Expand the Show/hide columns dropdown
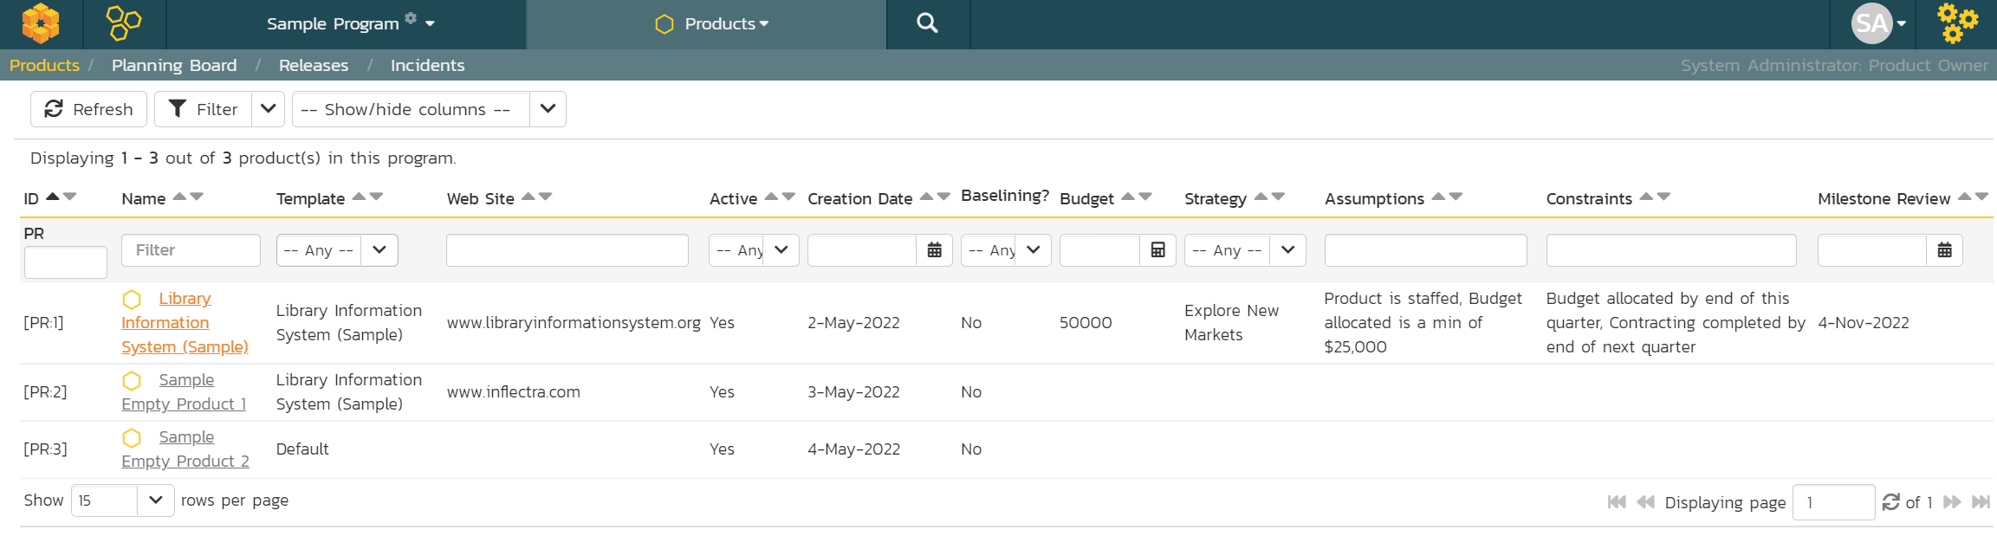1997x549 pixels. 548,109
